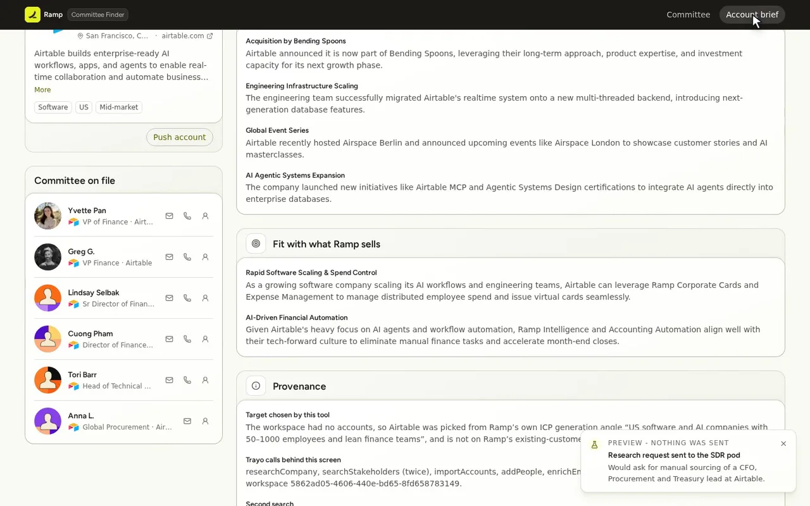
Task: Click the Ramp logo icon
Action: point(32,15)
